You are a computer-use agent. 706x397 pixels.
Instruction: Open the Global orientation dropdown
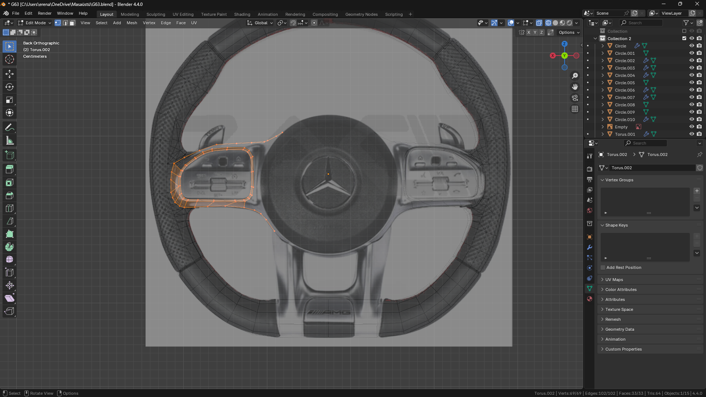260,23
